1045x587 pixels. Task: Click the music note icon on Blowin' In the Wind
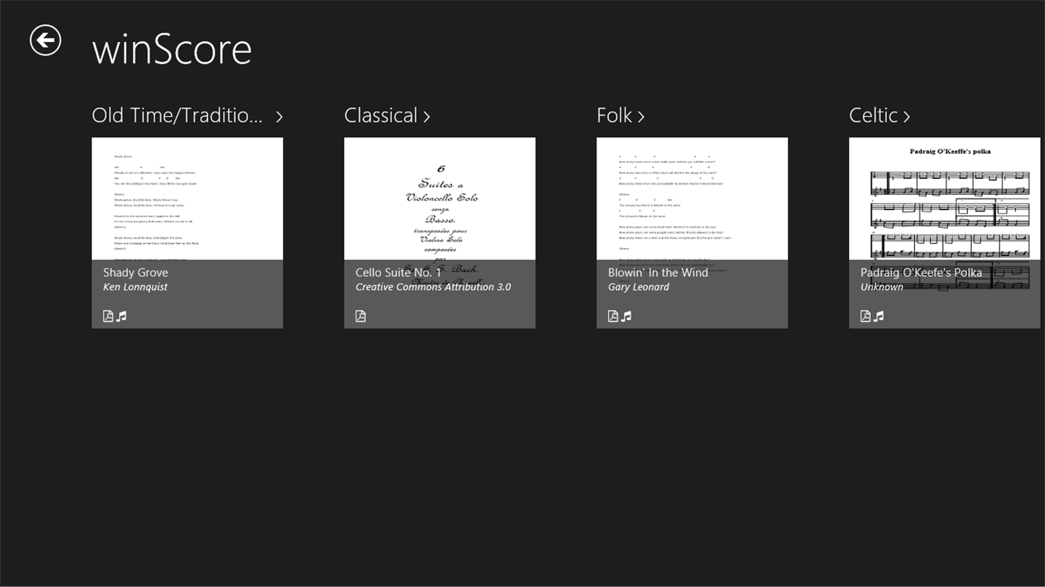click(627, 316)
